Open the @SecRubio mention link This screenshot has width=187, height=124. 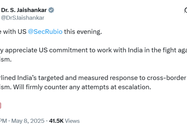[46, 32]
